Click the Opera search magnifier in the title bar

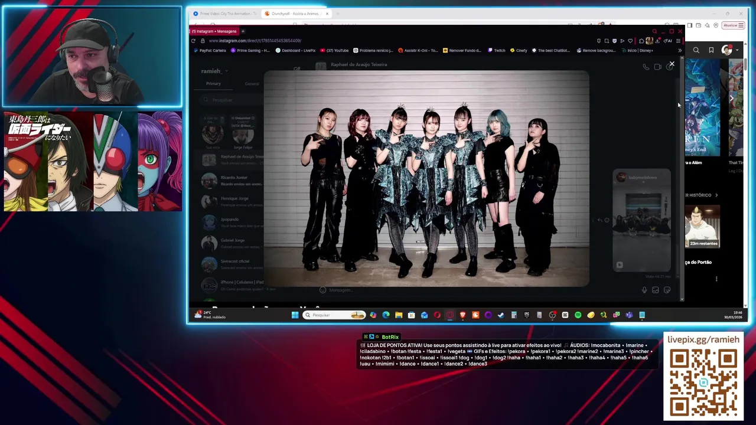654,31
